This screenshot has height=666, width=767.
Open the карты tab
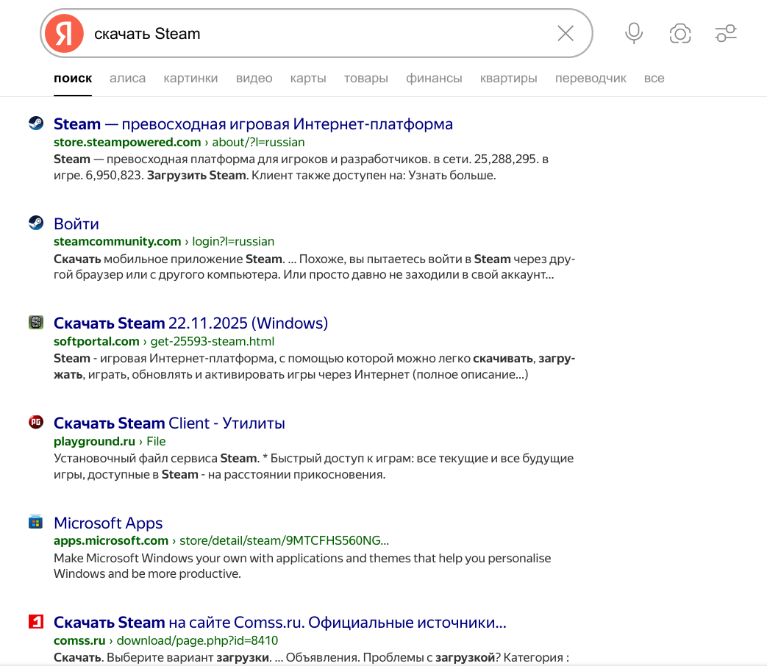[x=308, y=78]
